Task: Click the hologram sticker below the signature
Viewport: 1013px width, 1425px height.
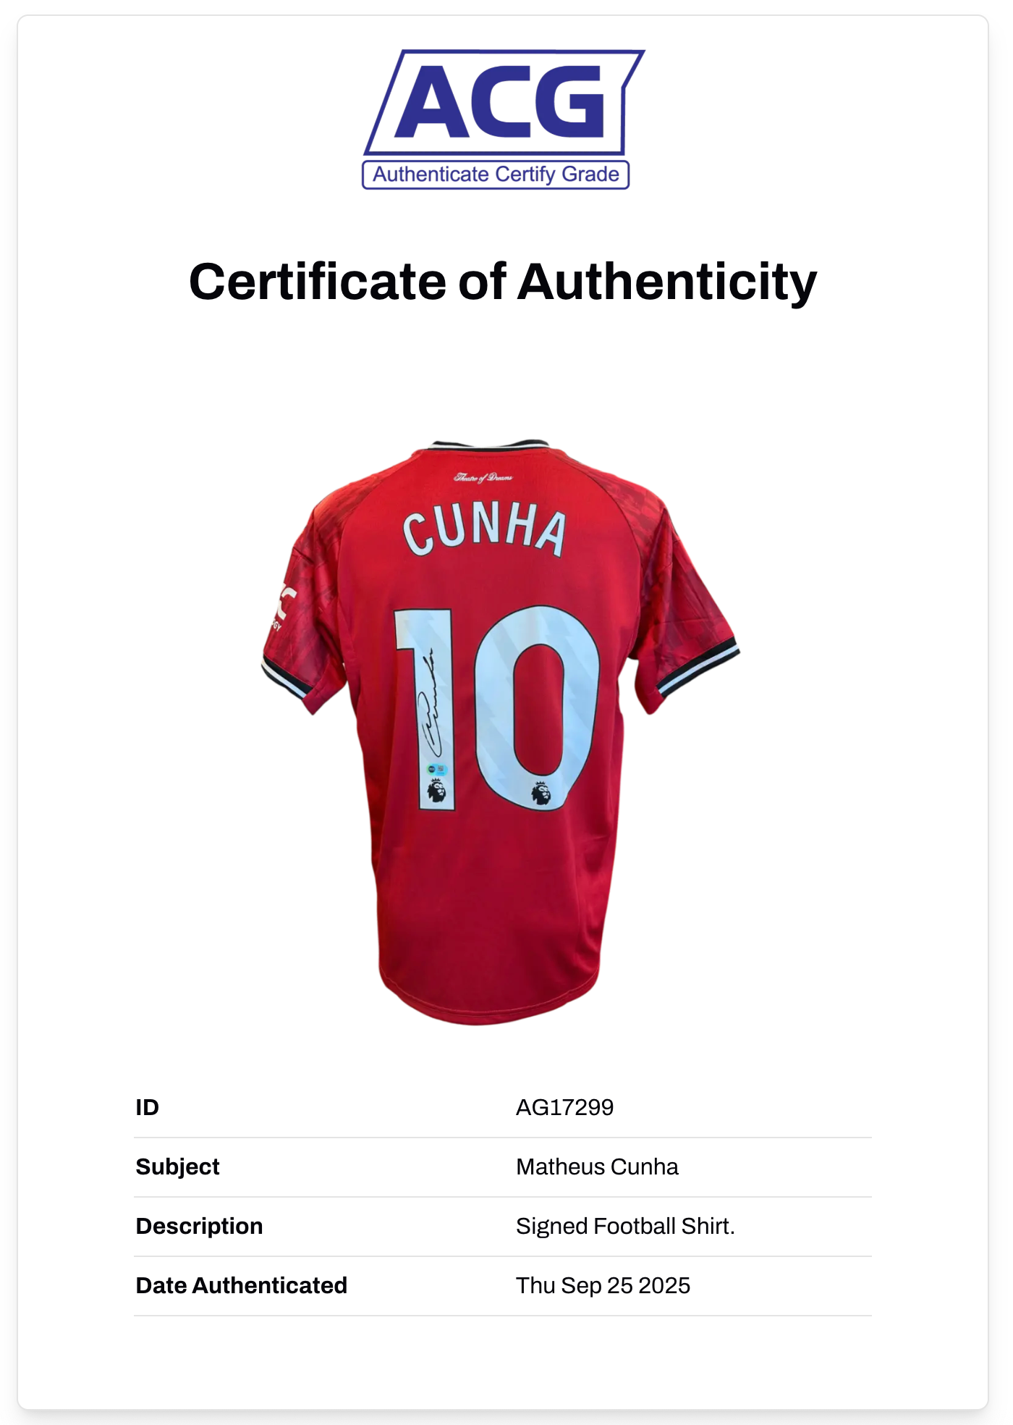Action: coord(436,770)
